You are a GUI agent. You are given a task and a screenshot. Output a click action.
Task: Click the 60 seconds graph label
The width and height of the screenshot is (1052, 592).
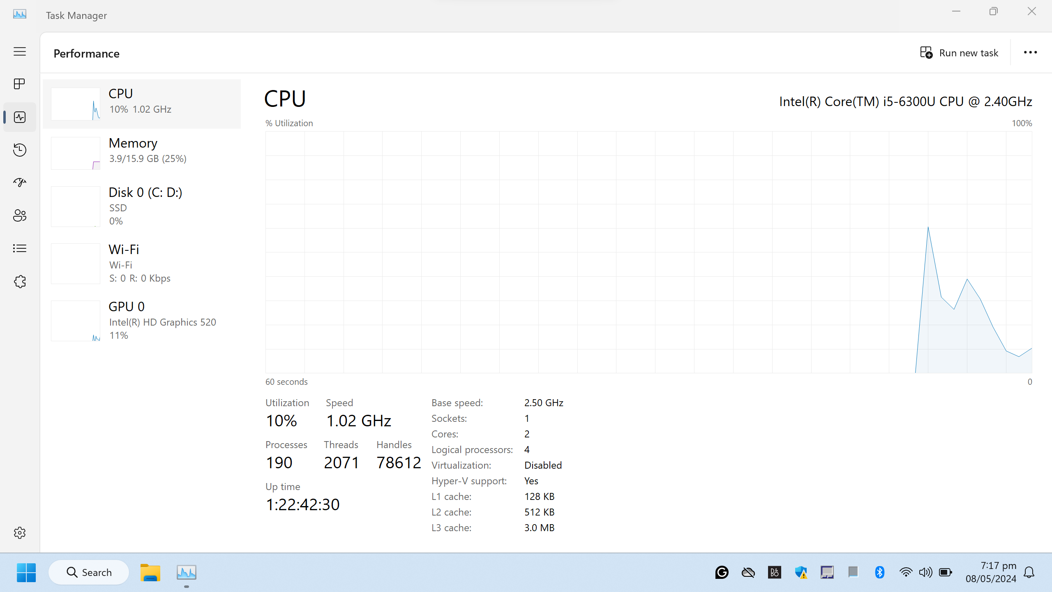tap(286, 382)
